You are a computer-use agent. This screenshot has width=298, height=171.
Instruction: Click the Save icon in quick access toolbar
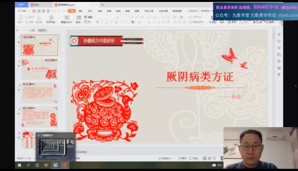click(34, 11)
